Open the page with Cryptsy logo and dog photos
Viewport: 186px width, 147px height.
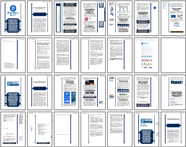tap(173, 18)
